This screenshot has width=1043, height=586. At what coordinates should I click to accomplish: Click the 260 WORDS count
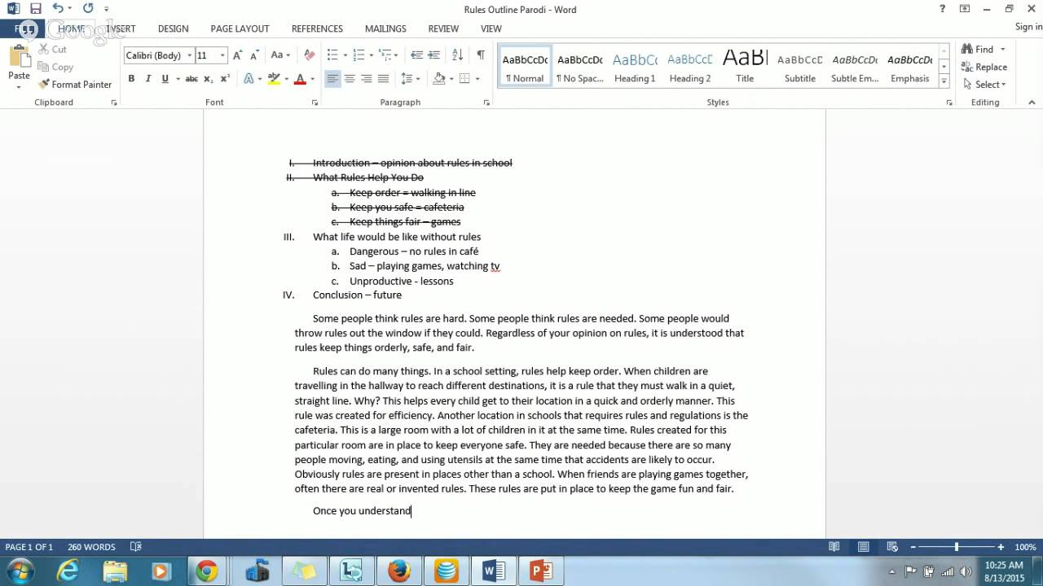[91, 547]
